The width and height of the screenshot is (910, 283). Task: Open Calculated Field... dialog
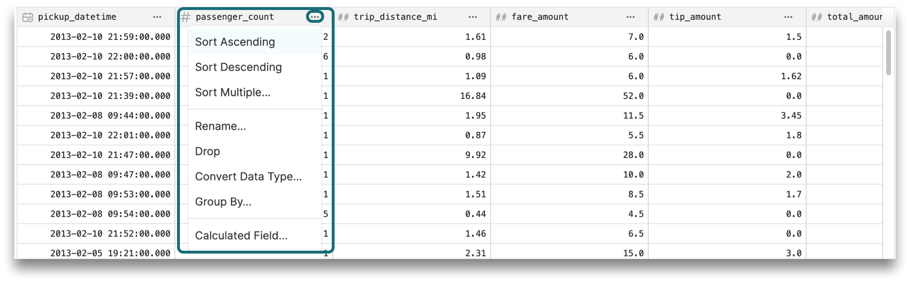pyautogui.click(x=241, y=236)
